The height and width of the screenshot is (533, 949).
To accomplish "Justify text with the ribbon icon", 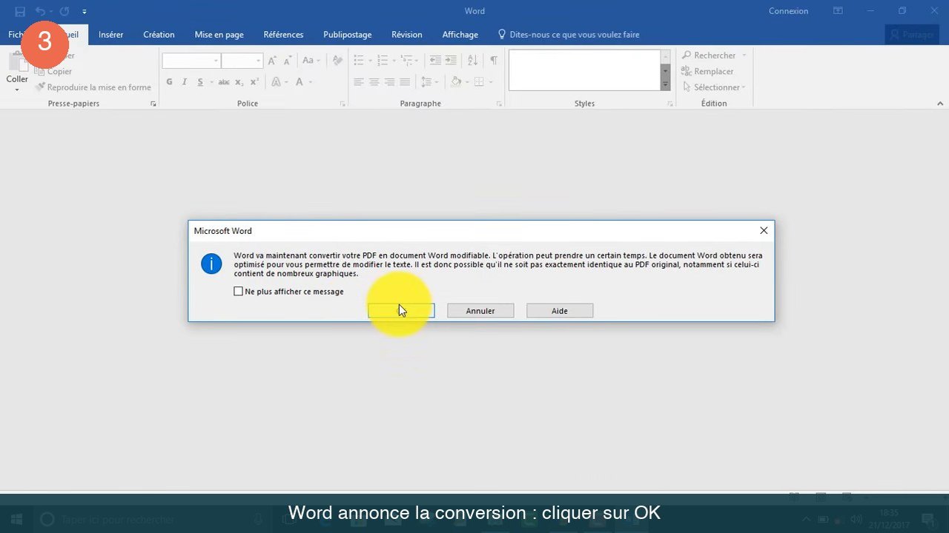I will [x=405, y=82].
